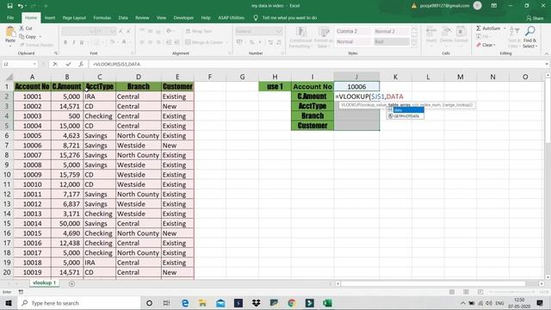551x310 pixels.
Task: Click the Bold formatting button
Action: tap(65, 42)
